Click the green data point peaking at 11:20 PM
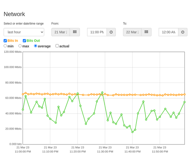The image size is (191, 154). pos(78,94)
